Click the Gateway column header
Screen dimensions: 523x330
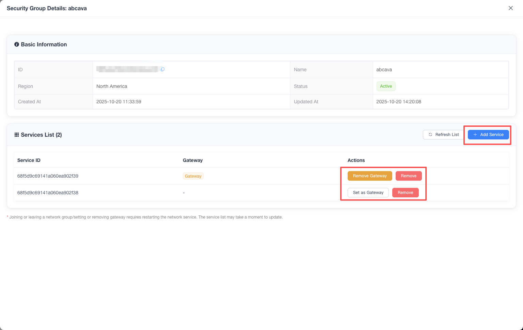pyautogui.click(x=193, y=160)
